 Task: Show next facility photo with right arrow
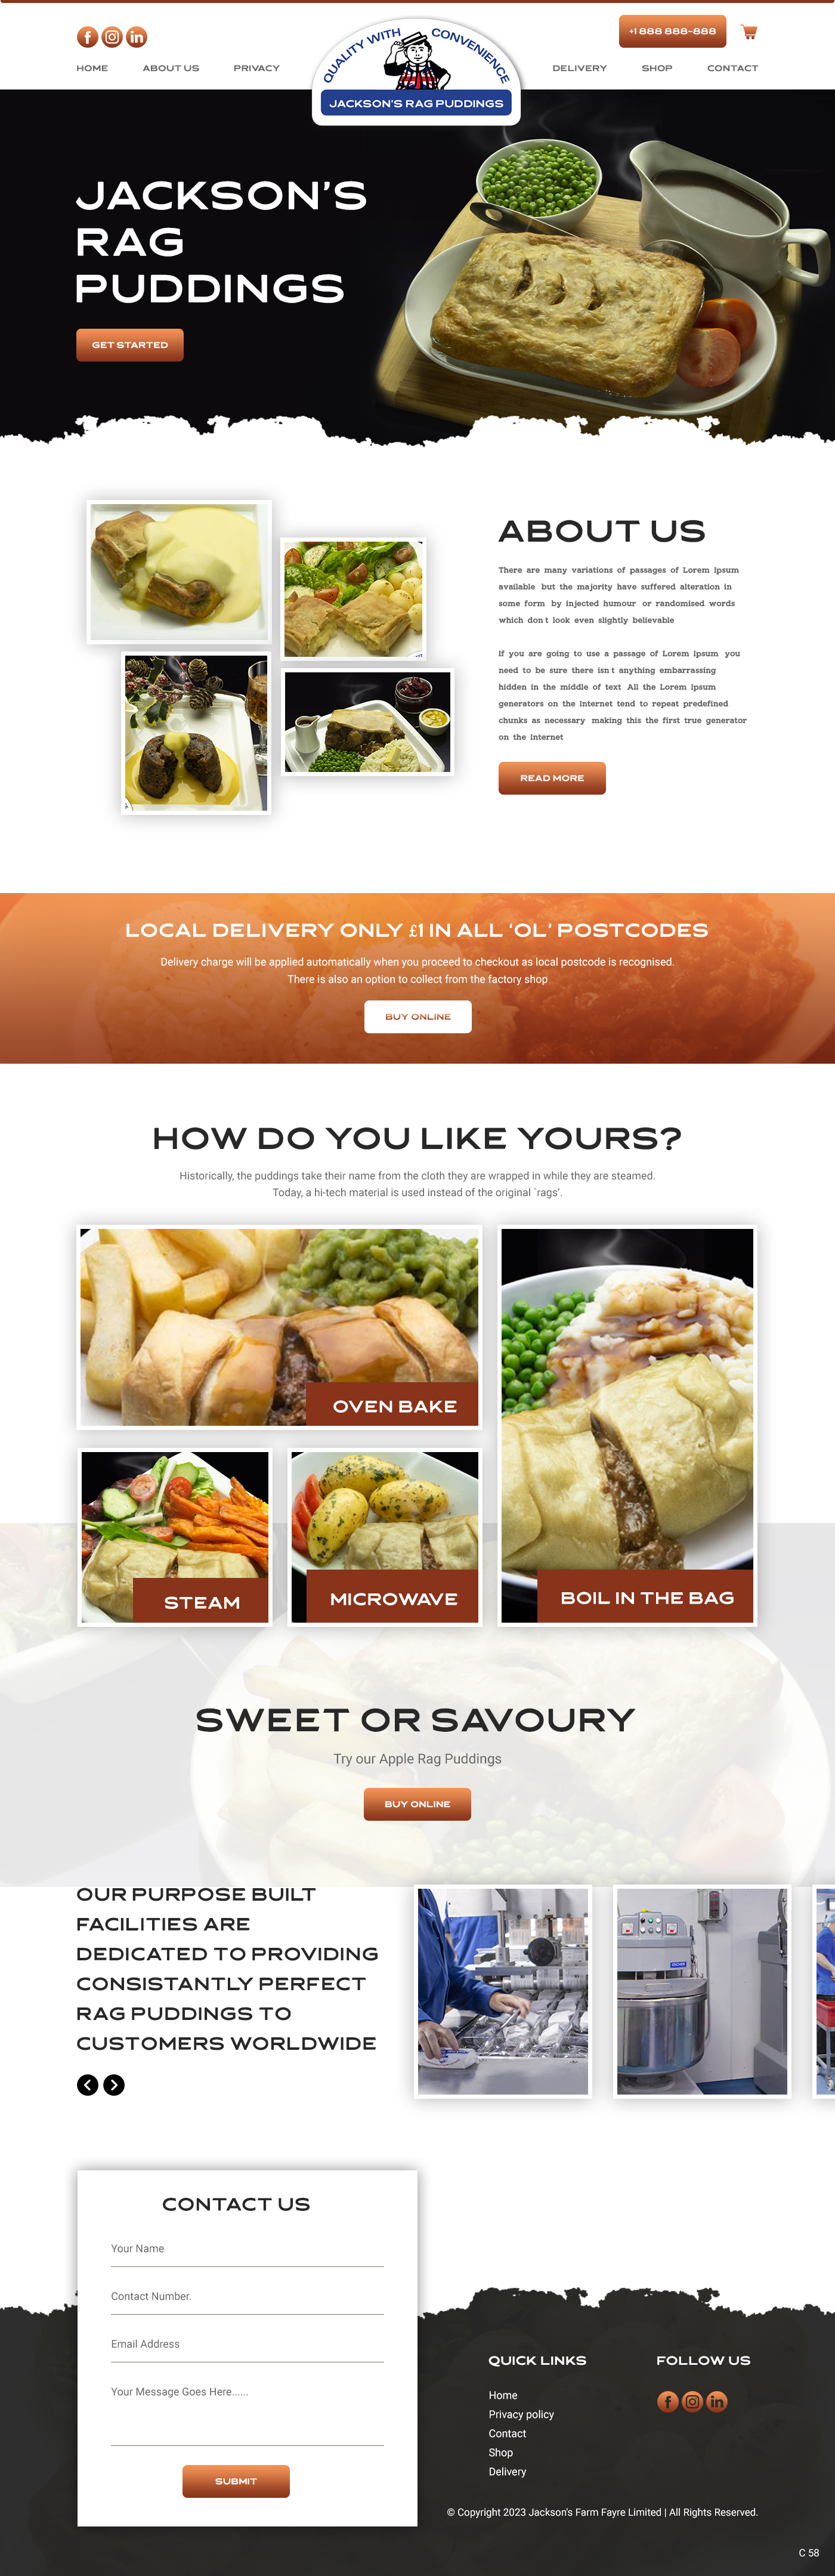[114, 2085]
